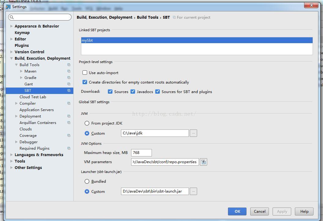Open the Coverage settings page

tap(28, 136)
